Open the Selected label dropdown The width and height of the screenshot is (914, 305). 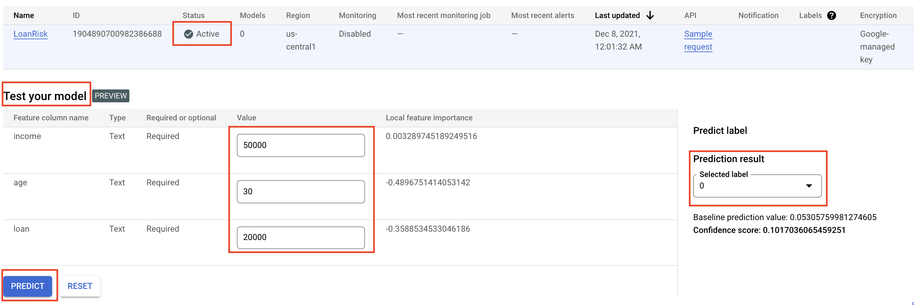point(757,186)
